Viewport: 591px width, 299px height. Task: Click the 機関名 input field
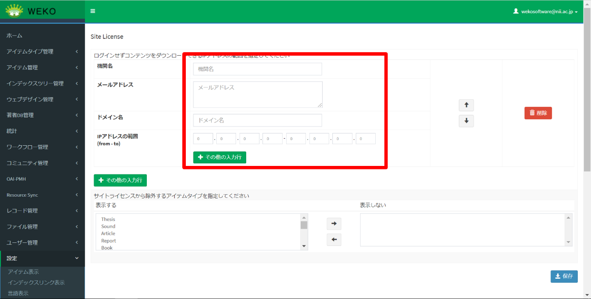(x=257, y=69)
